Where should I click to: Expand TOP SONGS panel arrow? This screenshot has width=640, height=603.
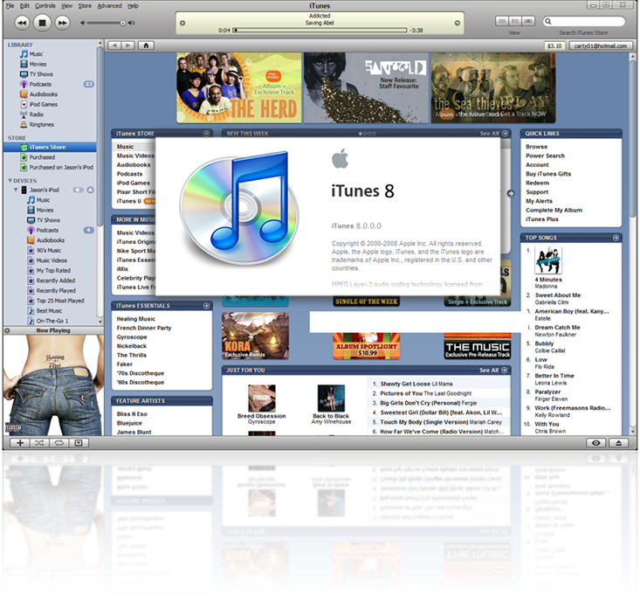pos(616,238)
